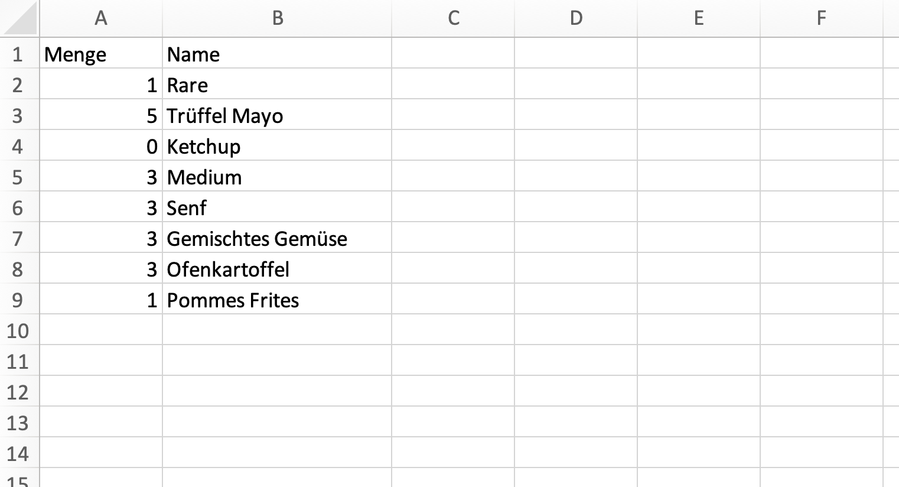Select row 1 header
The image size is (899, 487).
tap(19, 53)
